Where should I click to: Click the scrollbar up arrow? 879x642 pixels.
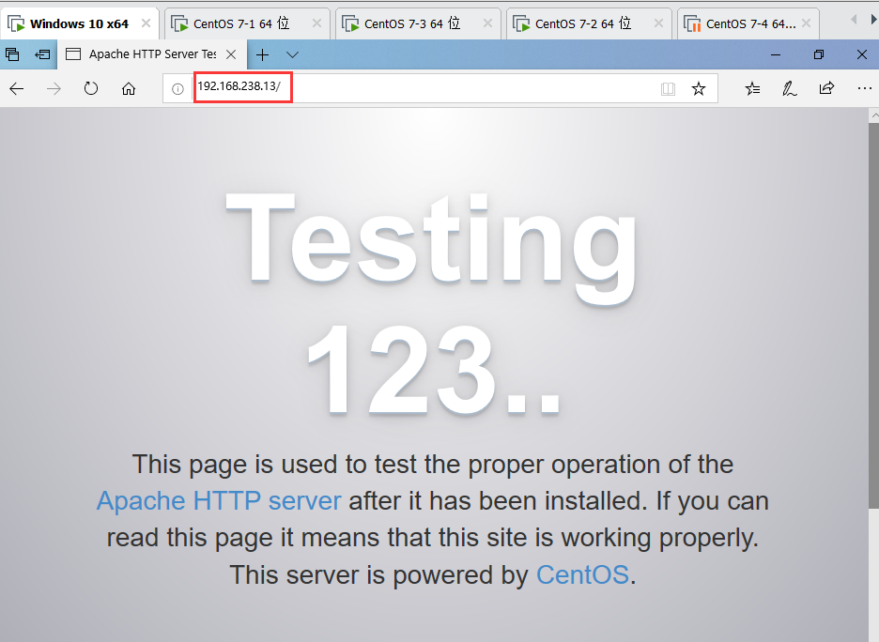[873, 115]
